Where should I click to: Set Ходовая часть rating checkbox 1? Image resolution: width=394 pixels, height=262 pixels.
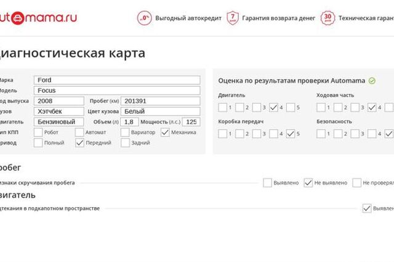[x=321, y=108]
